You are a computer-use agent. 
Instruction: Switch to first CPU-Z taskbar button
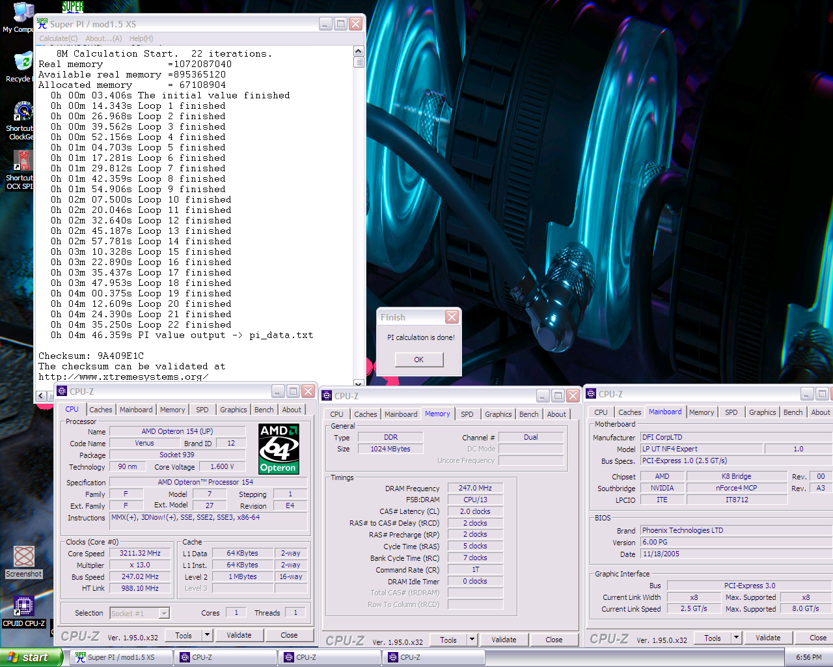coord(226,657)
